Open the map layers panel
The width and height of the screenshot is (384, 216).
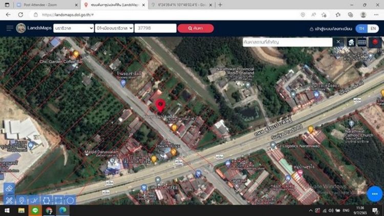click(x=375, y=42)
